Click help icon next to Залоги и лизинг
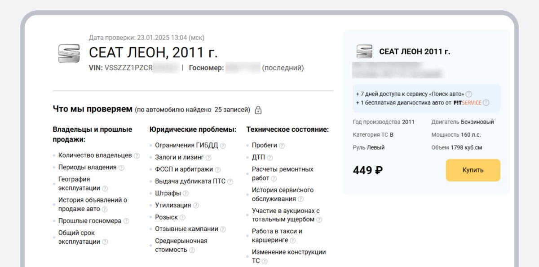This screenshot has width=539, height=267. (x=208, y=158)
